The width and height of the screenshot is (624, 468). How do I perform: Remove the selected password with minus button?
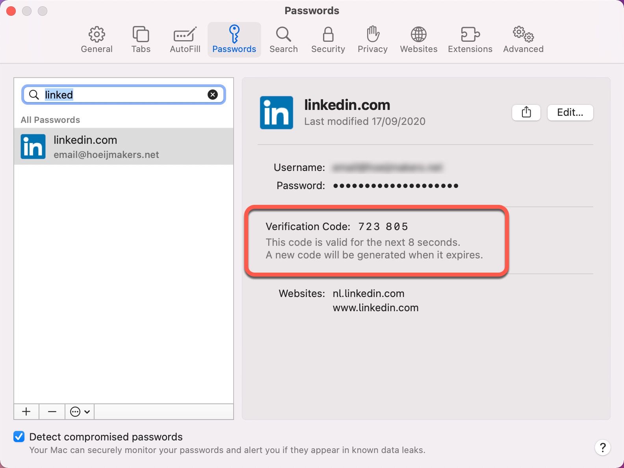pos(52,412)
